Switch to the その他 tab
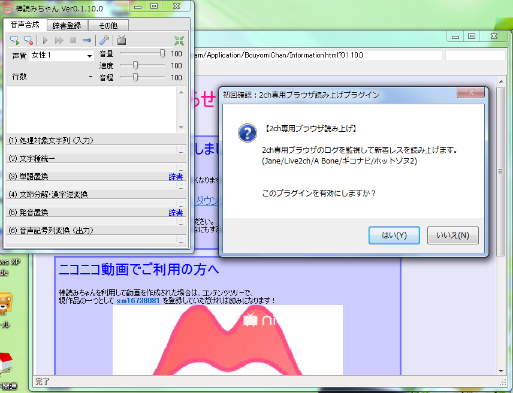The image size is (513, 393). pyautogui.click(x=108, y=26)
